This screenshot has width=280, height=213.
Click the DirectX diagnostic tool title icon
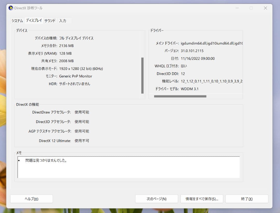click(11, 8)
